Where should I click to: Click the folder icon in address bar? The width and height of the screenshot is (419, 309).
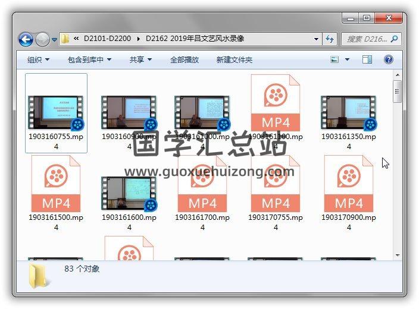65,39
